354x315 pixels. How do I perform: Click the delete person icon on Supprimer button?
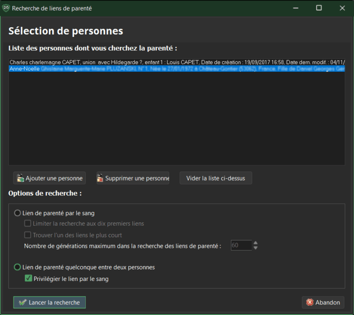coord(100,178)
